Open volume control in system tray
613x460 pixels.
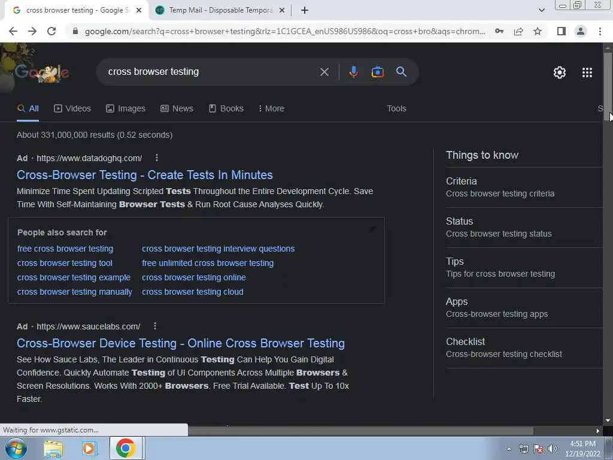[553, 449]
